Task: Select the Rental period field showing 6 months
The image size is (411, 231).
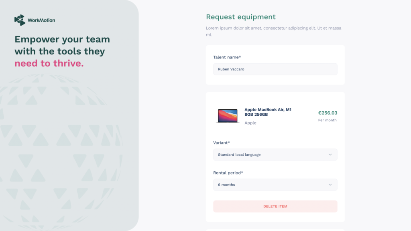Action: point(275,185)
